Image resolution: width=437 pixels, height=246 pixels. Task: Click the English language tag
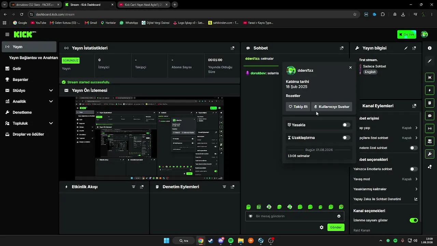[370, 72]
